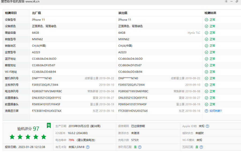Click the green check icon for 设备型号
241x152 pixels.
pos(206,20)
